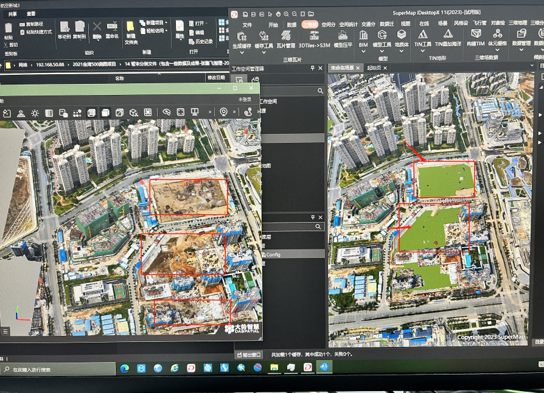This screenshot has height=393, width=544.
Task: Open the 体元栅格 voxel grid icon
Action: 498,34
